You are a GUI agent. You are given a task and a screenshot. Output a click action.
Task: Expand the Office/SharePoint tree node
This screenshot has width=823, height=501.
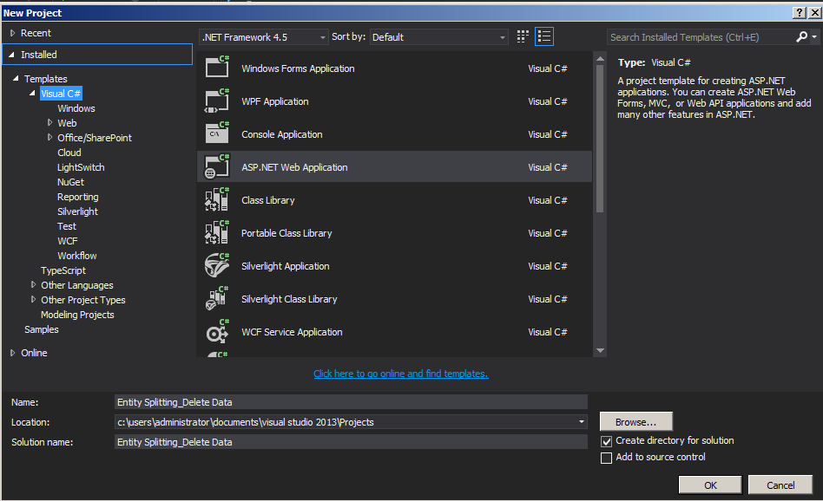50,138
